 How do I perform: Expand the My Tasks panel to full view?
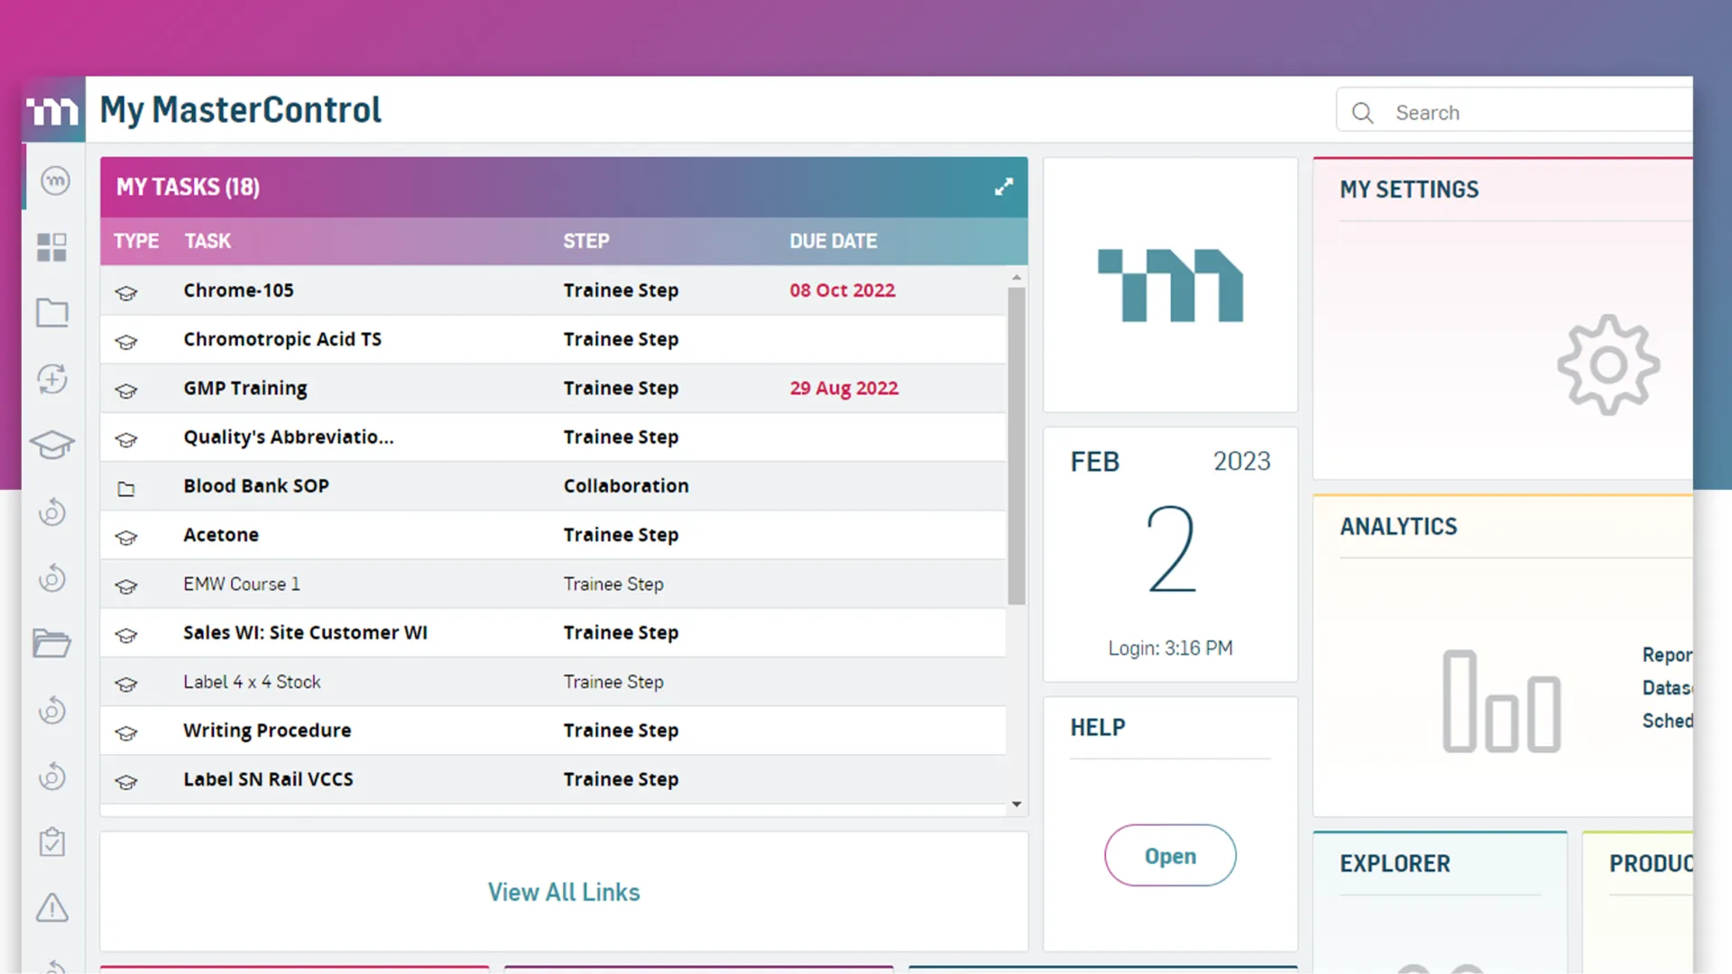coord(1004,187)
